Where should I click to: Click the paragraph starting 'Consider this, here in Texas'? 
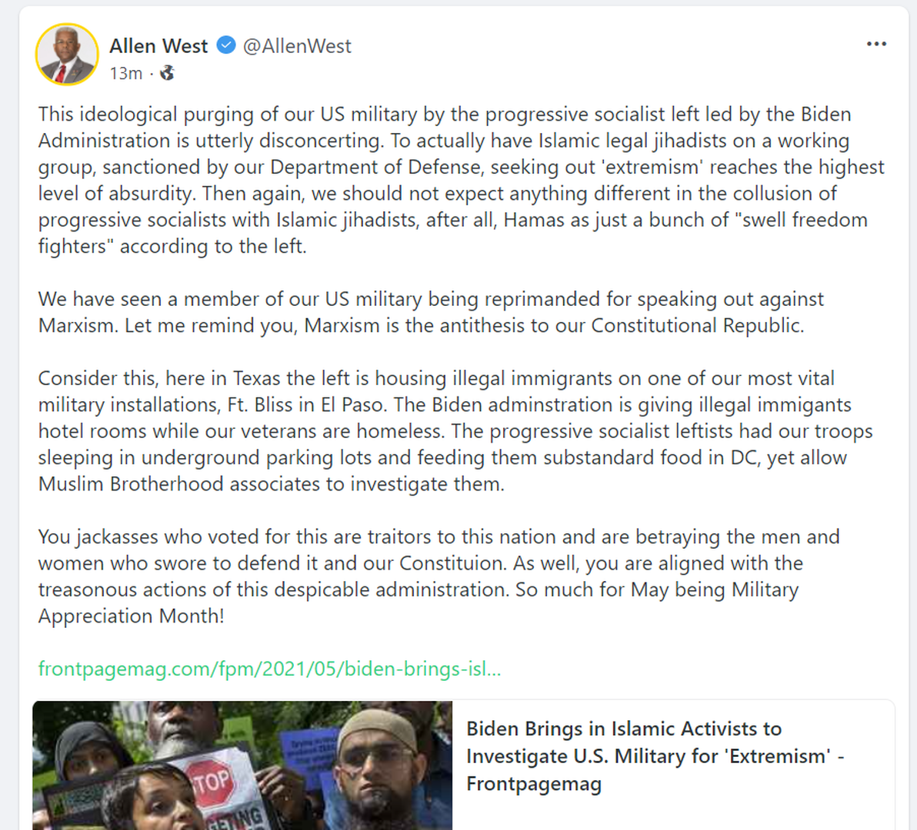point(454,430)
